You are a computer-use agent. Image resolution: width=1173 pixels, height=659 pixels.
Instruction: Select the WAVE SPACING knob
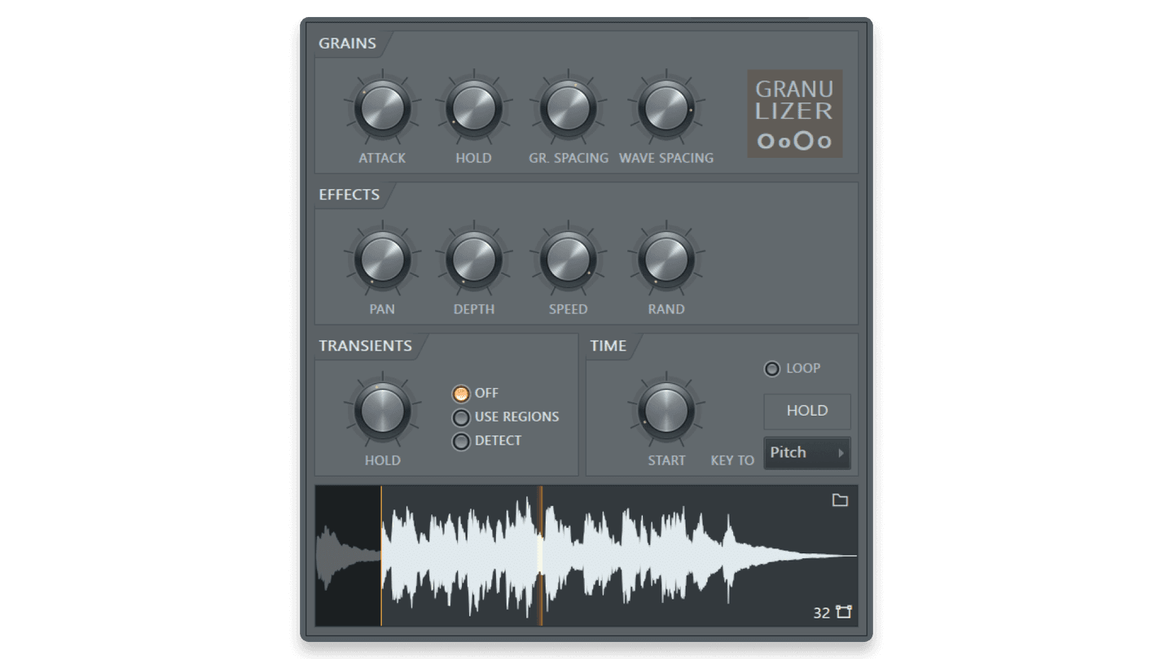(x=666, y=109)
